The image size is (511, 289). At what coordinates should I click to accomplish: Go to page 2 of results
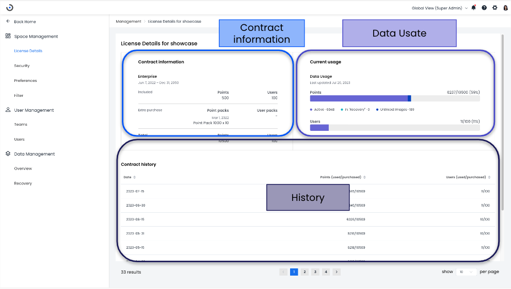coord(305,272)
